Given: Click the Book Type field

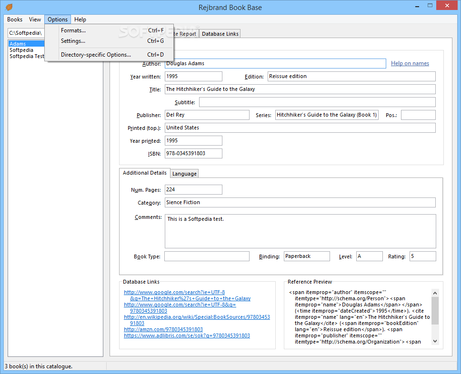Looking at the screenshot, I should (207, 256).
